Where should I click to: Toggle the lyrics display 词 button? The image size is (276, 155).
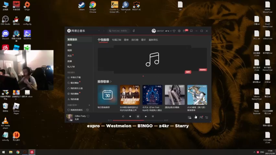[152, 116]
